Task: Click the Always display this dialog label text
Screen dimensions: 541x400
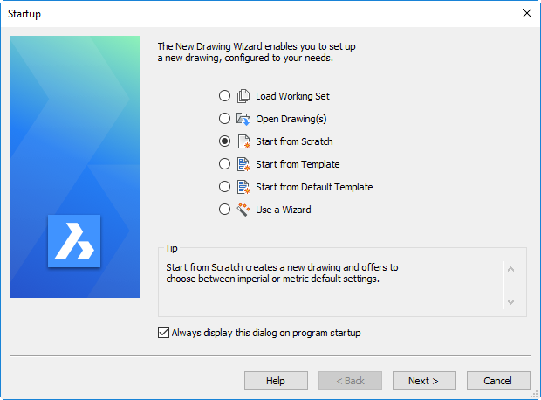Action: click(266, 333)
